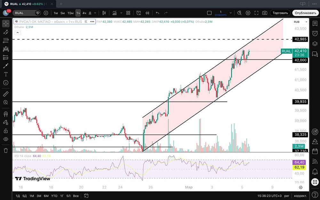
Task: Toggle lock all drawings
Action: point(6,131)
